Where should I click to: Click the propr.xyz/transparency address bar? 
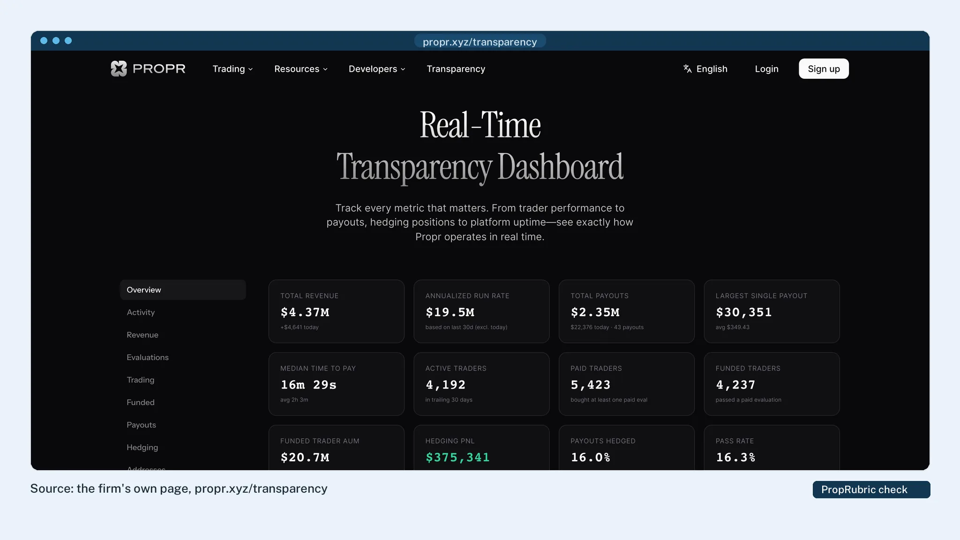click(x=480, y=42)
